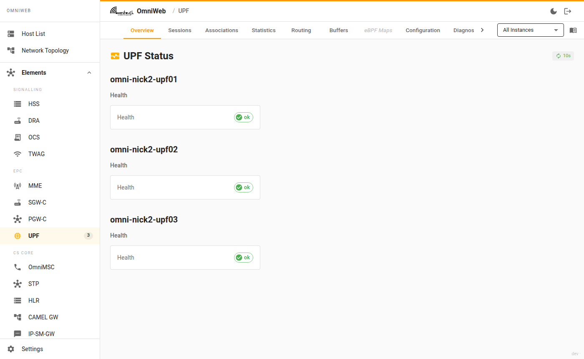584x359 pixels.
Task: Click the Elements section label
Action: tap(34, 73)
